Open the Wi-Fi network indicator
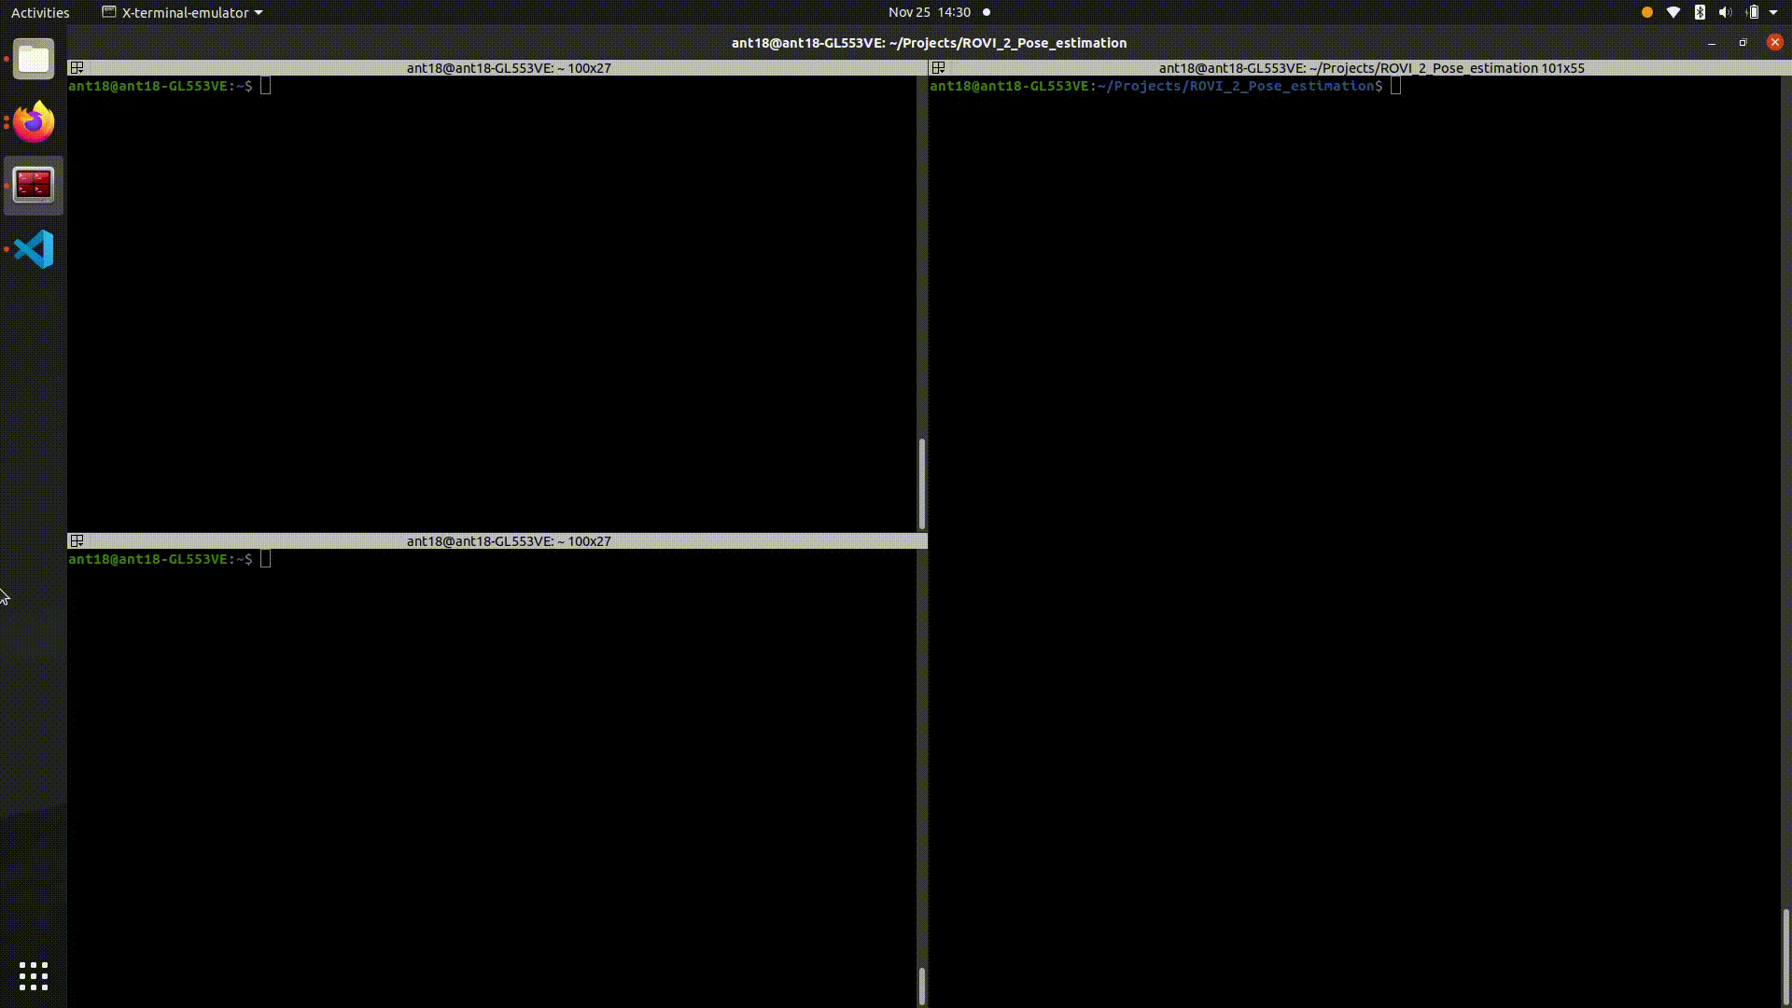This screenshot has height=1008, width=1792. 1673,12
